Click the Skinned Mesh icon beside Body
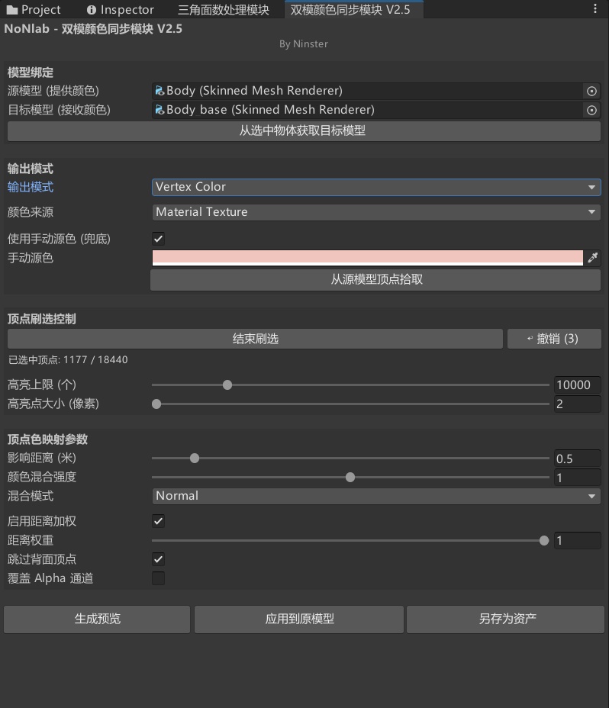 click(159, 91)
